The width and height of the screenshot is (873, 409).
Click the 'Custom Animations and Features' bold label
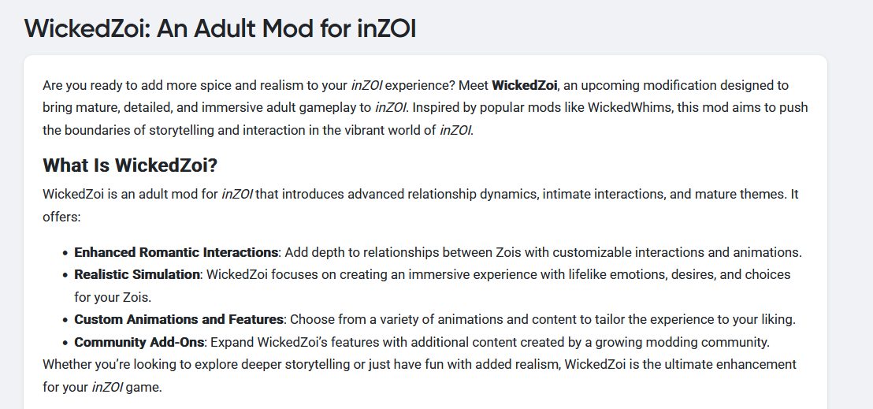pyautogui.click(x=179, y=319)
